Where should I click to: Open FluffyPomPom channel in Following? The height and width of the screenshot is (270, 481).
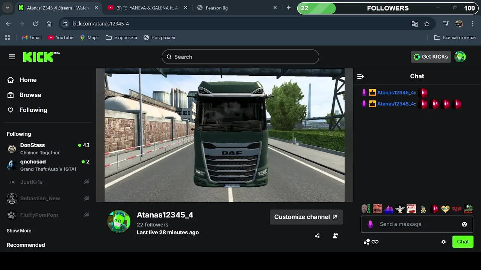(48, 215)
